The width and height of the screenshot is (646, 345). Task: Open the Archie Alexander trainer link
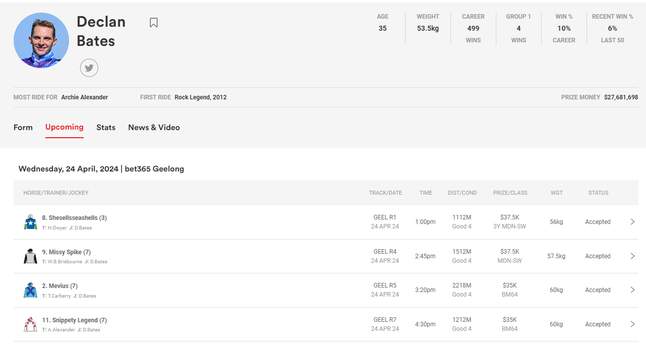pyautogui.click(x=84, y=97)
